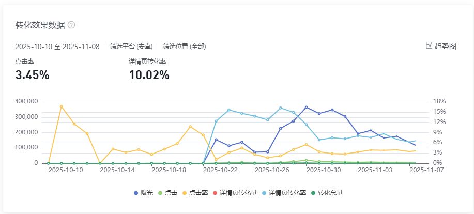Hide the 详情页转化率 legend series

click(x=282, y=193)
